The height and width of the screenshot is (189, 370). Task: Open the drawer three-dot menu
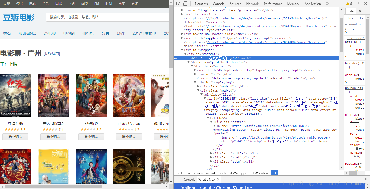(x=178, y=179)
